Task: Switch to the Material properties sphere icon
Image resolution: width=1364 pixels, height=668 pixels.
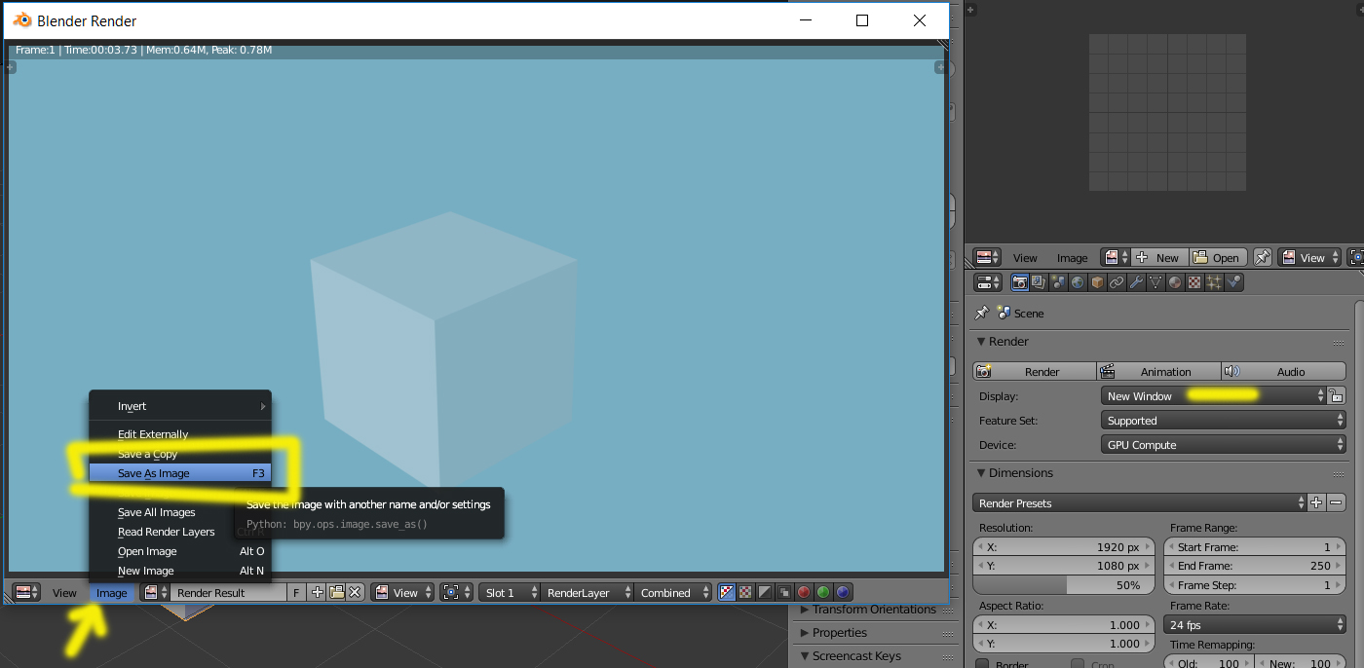Action: point(1175,282)
